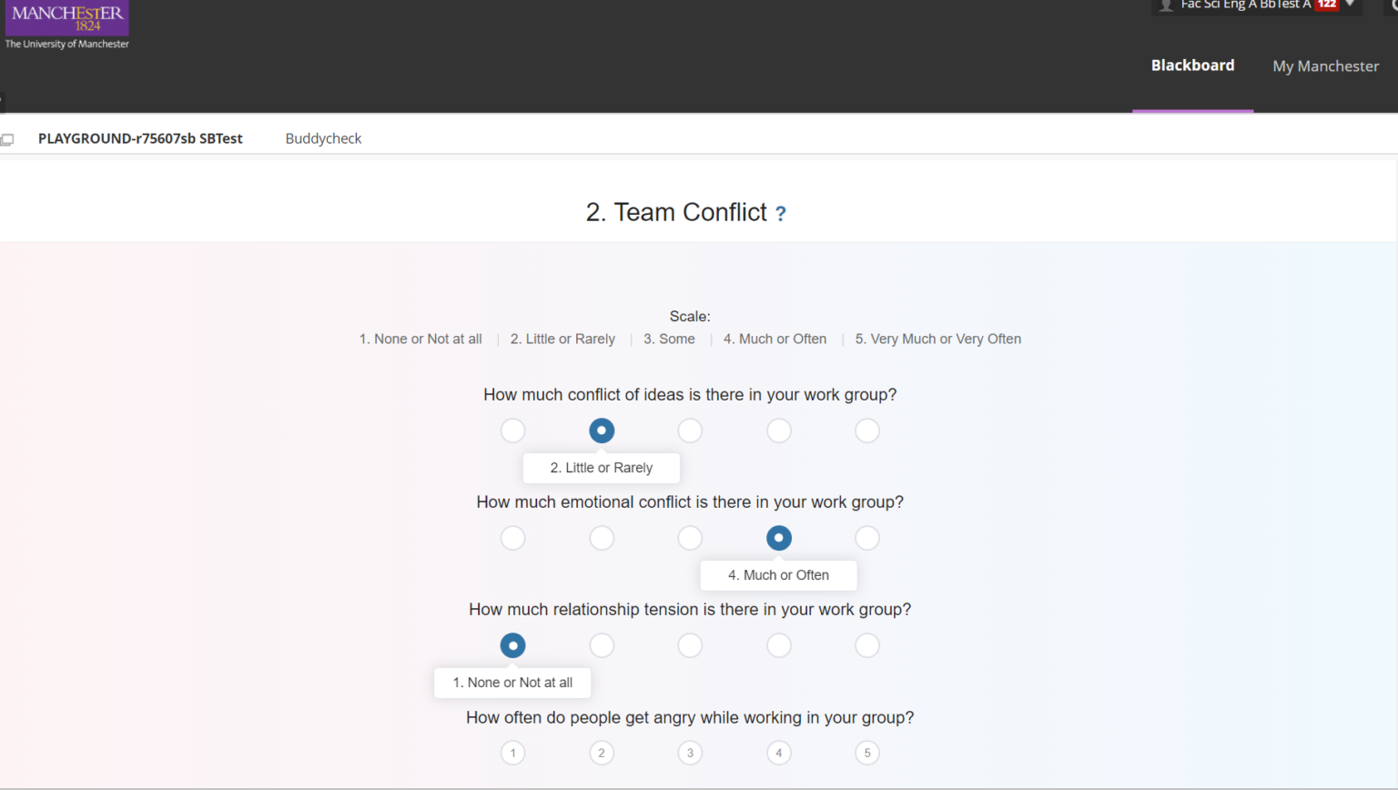This screenshot has height=790, width=1398.
Task: Select rating 5 for emotional conflict question
Action: pyautogui.click(x=866, y=538)
